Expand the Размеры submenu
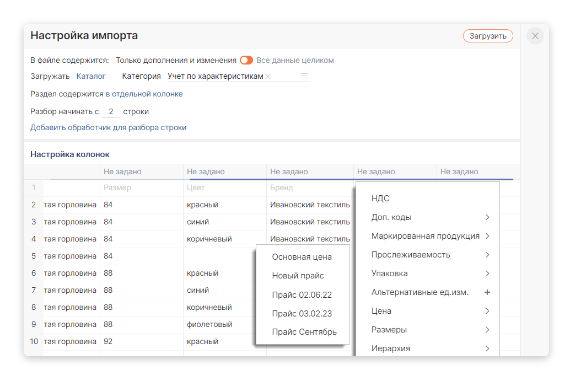 click(x=487, y=330)
